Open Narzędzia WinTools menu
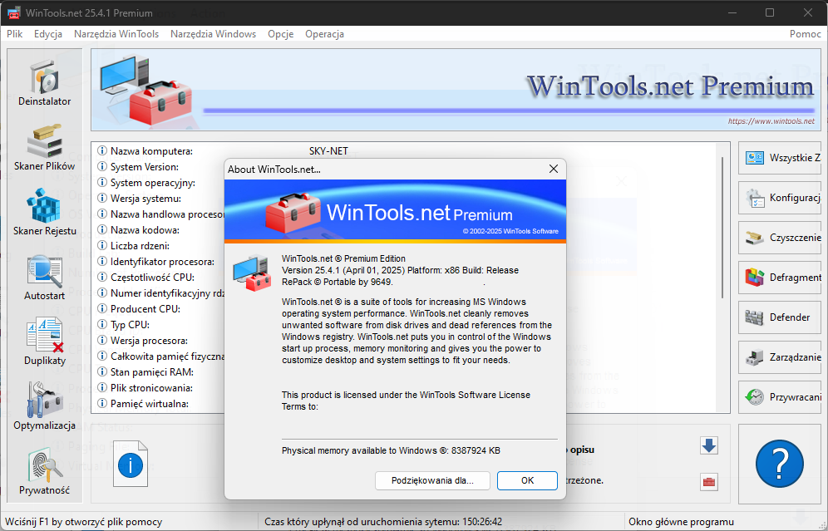Image resolution: width=828 pixels, height=531 pixels. click(x=116, y=34)
